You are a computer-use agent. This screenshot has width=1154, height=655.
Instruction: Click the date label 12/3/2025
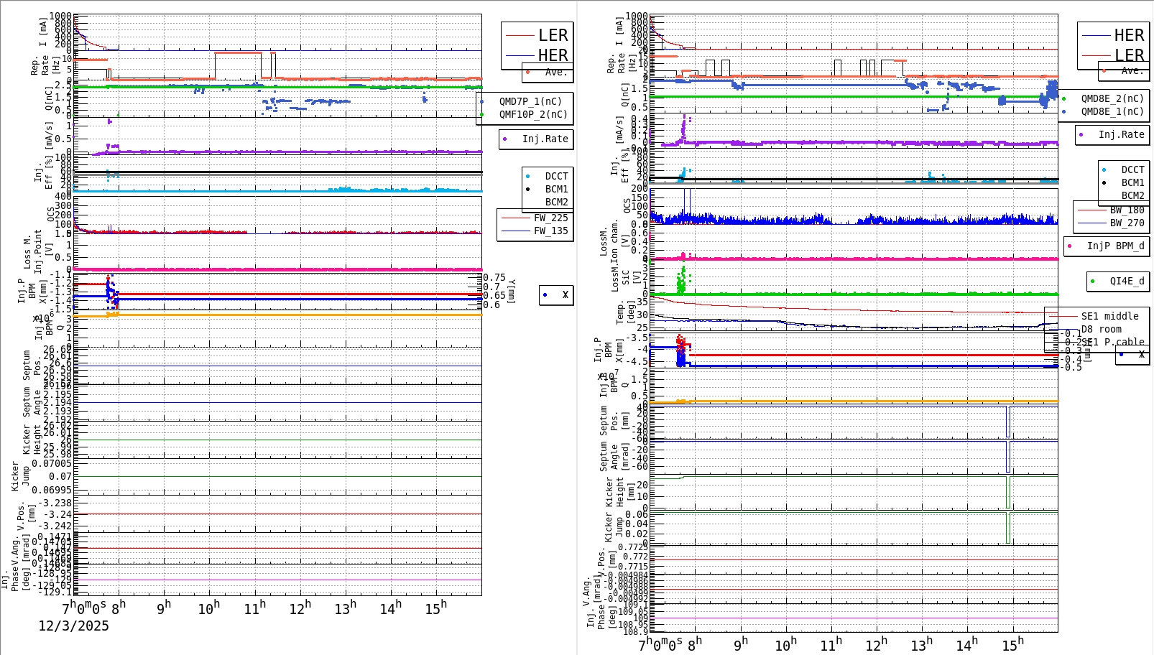tap(73, 626)
